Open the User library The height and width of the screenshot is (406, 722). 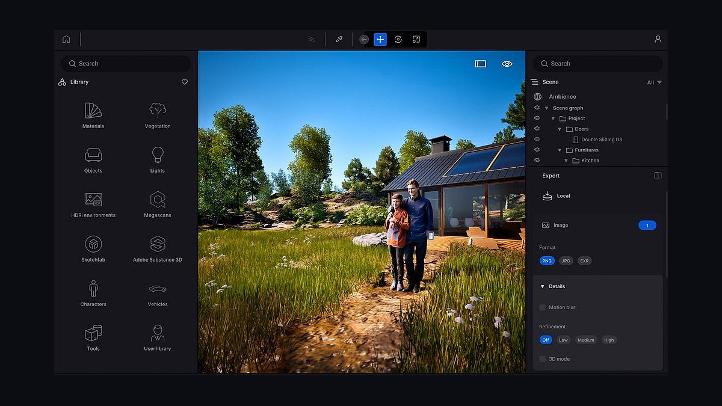pos(158,338)
